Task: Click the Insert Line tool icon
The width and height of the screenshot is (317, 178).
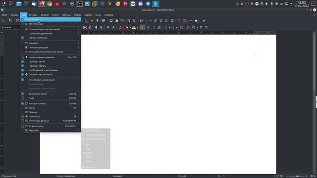Action: [x=191, y=21]
